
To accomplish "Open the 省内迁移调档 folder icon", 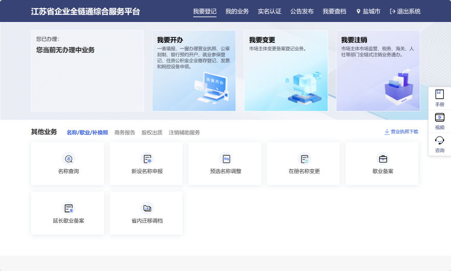I will coord(147,208).
